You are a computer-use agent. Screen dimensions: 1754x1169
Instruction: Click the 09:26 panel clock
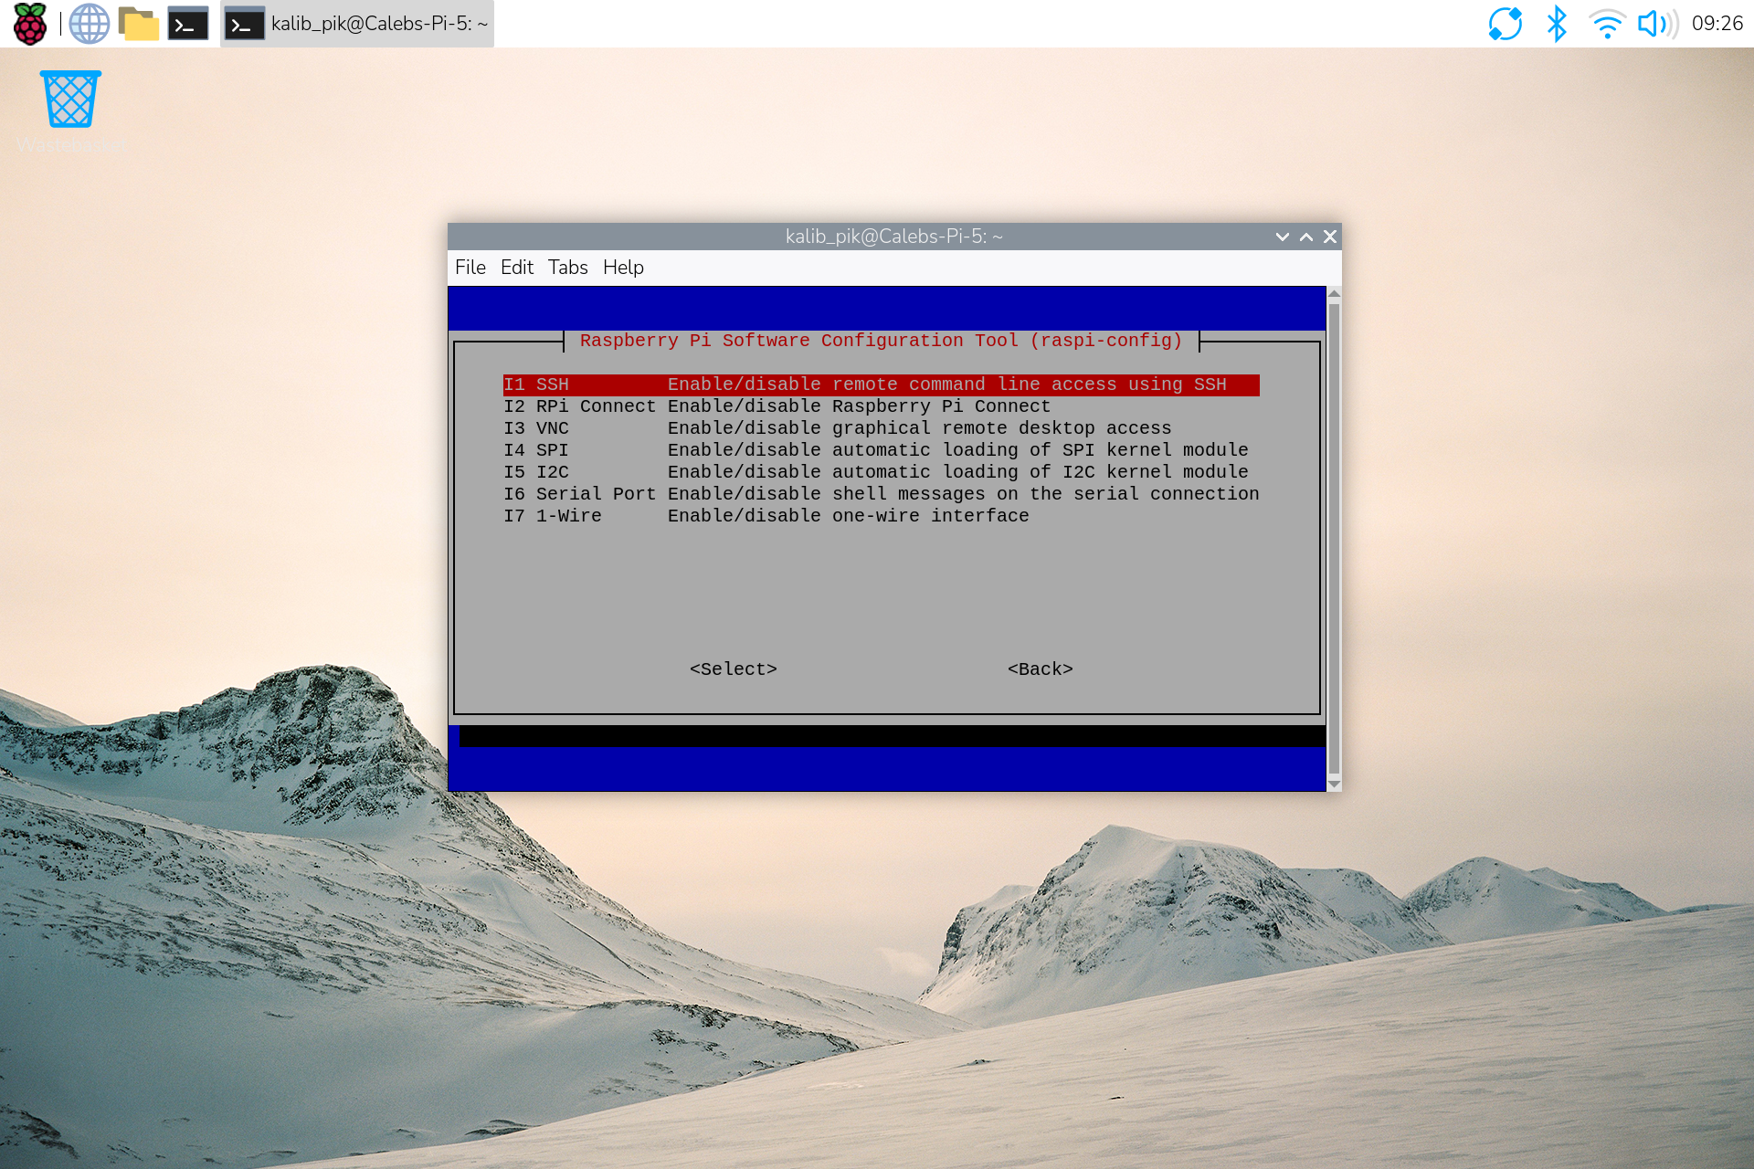1717,24
